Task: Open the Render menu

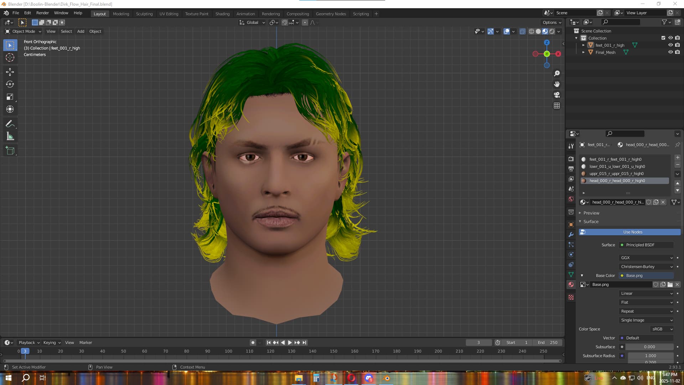Action: tap(42, 13)
